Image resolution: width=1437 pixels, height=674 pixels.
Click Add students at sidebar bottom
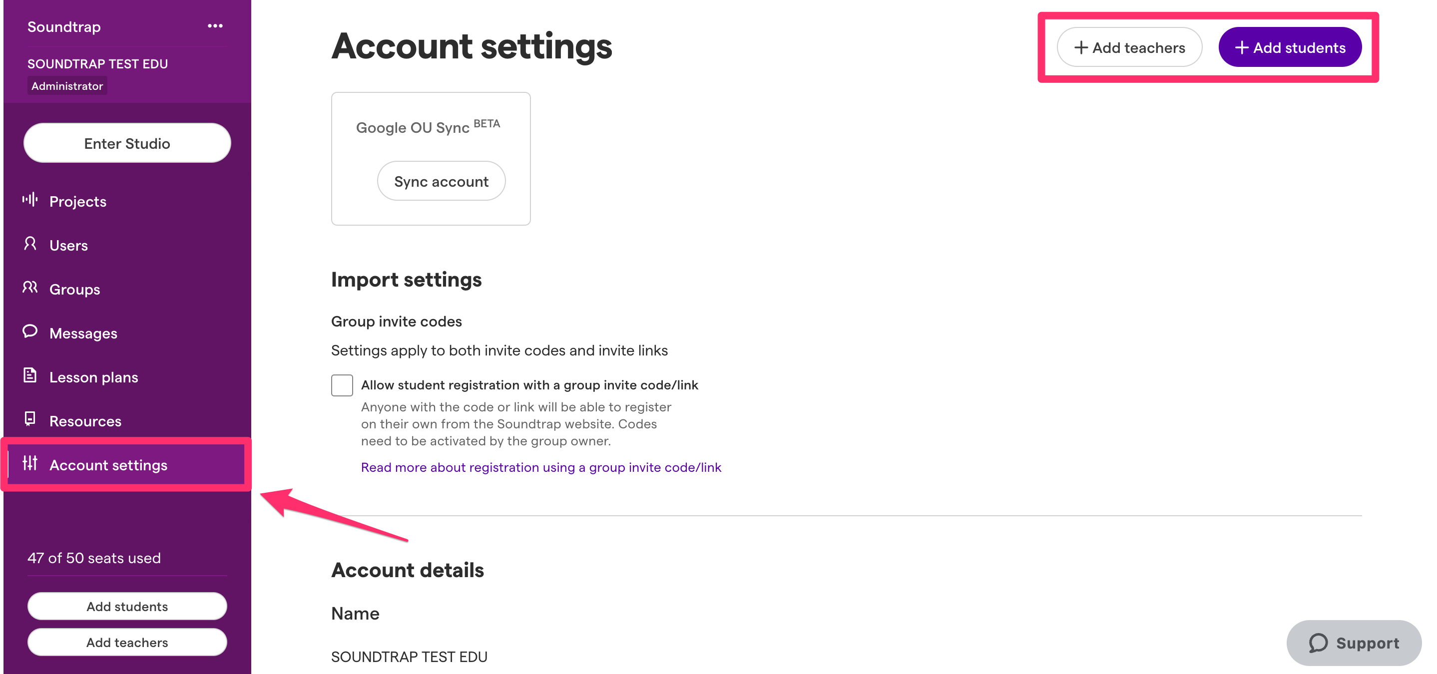click(127, 606)
